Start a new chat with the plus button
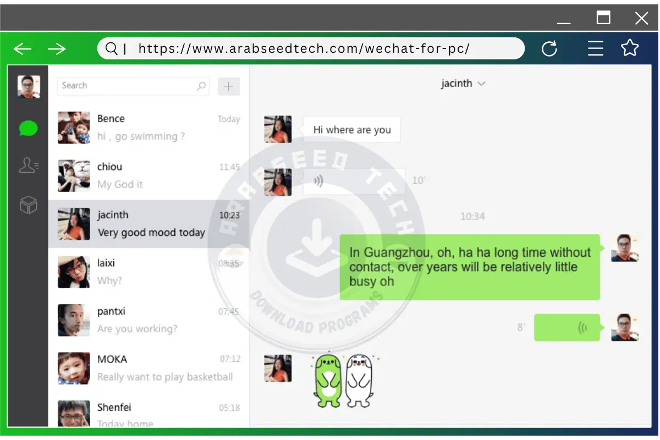 click(x=229, y=86)
